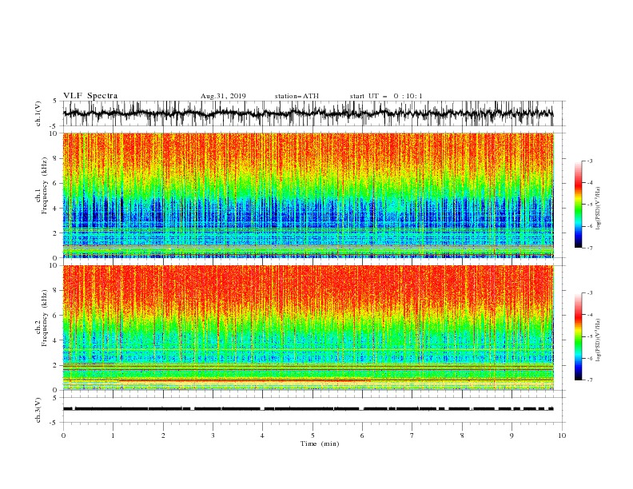
Task: Click the ch.2 colorbar "log(PSD)(V²/Hz)" label
Action: (598, 340)
